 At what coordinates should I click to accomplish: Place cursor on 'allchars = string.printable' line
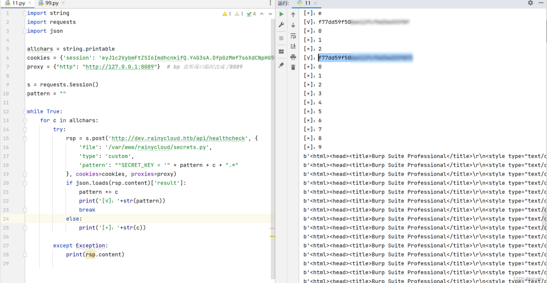[71, 49]
